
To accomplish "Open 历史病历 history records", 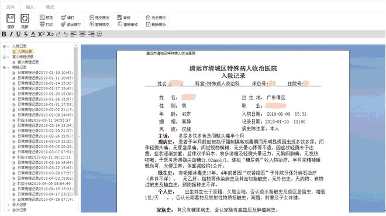I will [x=156, y=18].
